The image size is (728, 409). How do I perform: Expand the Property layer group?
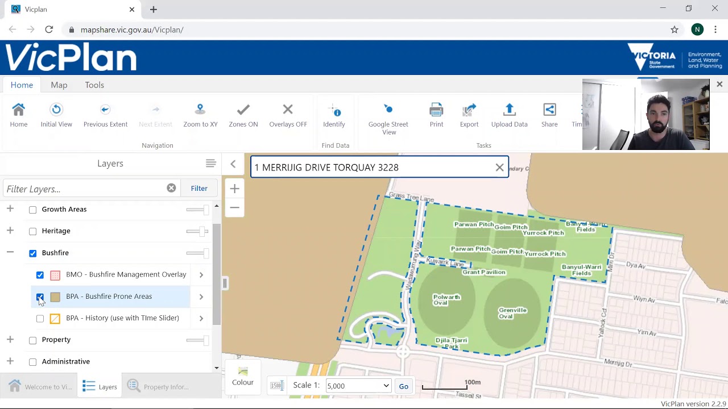pos(10,339)
